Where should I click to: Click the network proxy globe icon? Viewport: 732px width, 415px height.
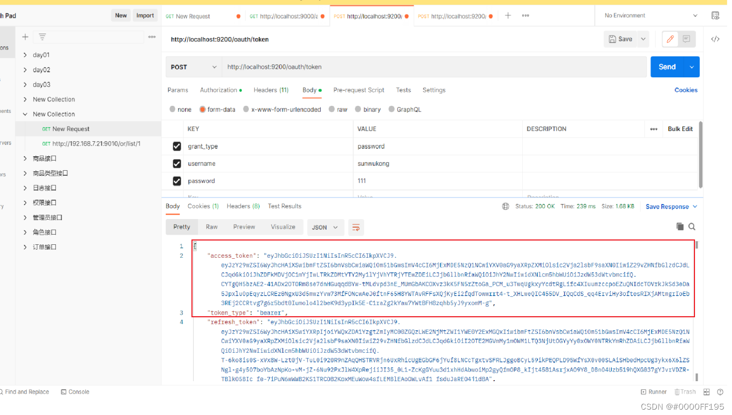coord(505,206)
